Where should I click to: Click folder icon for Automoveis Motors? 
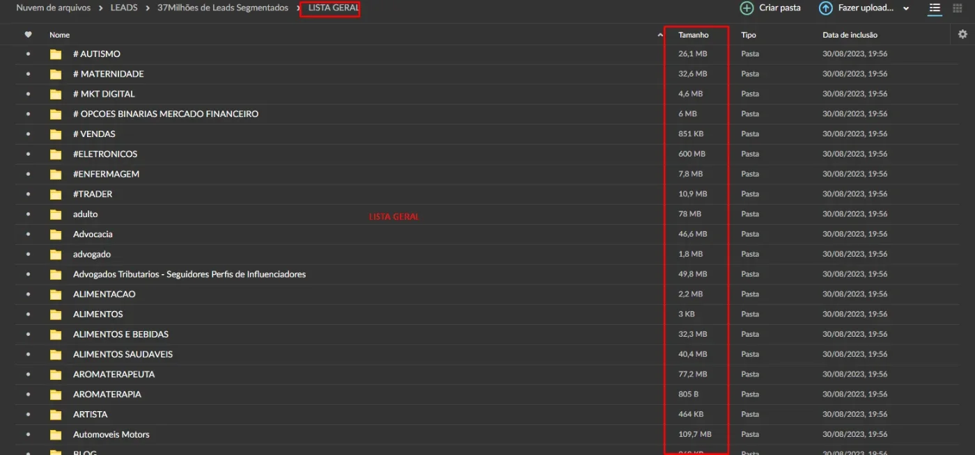tap(56, 435)
